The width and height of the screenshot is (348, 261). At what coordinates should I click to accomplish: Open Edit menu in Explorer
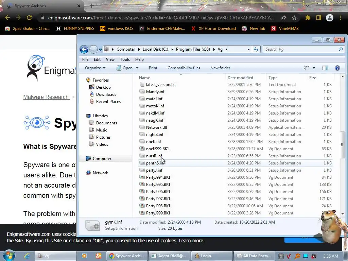coord(97,59)
